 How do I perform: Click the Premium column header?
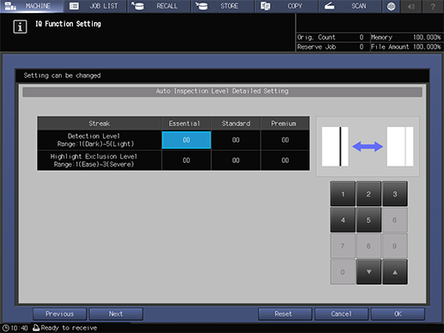285,124
